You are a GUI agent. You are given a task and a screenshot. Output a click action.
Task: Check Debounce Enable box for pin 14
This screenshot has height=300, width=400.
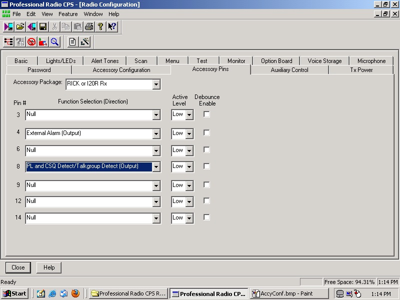(x=206, y=217)
